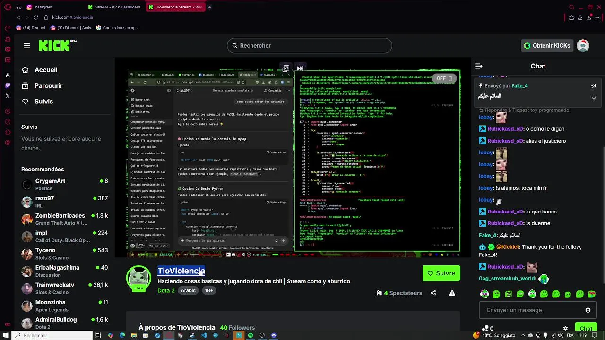The width and height of the screenshot is (605, 340).
Task: Go to Parcourir in the sidebar
Action: 43,85
